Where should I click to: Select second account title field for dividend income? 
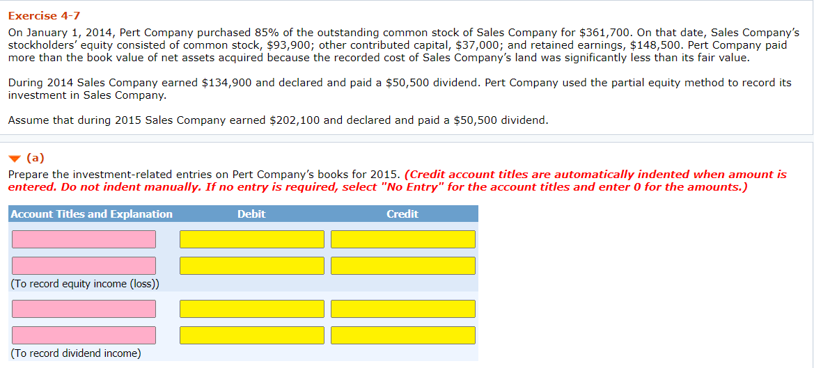click(x=84, y=335)
